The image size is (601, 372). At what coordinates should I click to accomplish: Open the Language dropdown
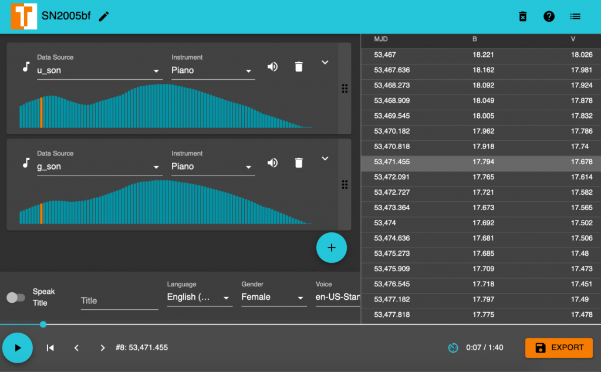click(200, 297)
